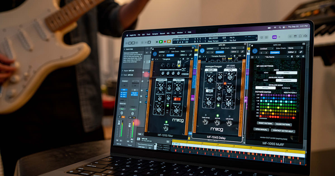Viewport: 335px width, 176px height.
Task: Toggle power button on MF-101S Filter window
Action: pos(155,54)
